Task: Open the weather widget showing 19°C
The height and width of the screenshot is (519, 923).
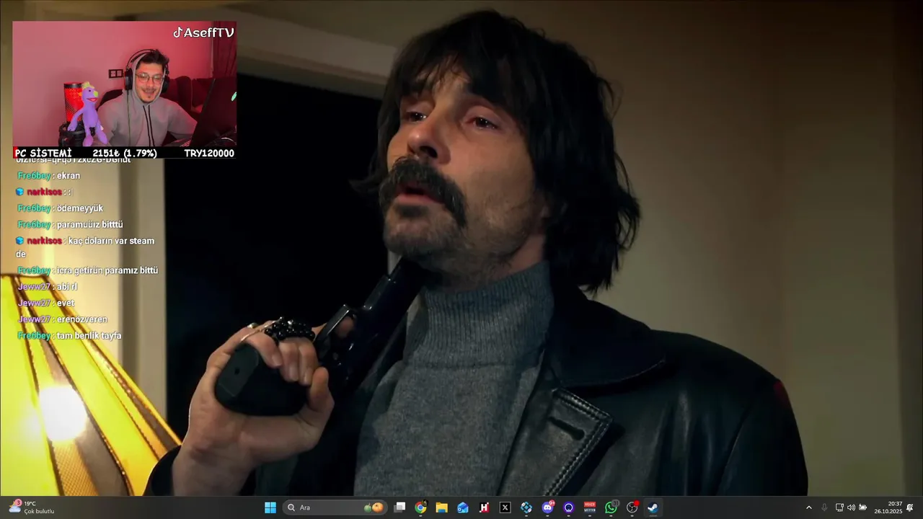Action: click(31, 507)
